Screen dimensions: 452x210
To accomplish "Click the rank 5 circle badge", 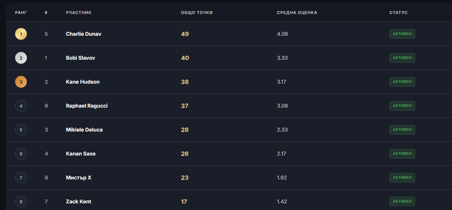I will click(x=21, y=130).
